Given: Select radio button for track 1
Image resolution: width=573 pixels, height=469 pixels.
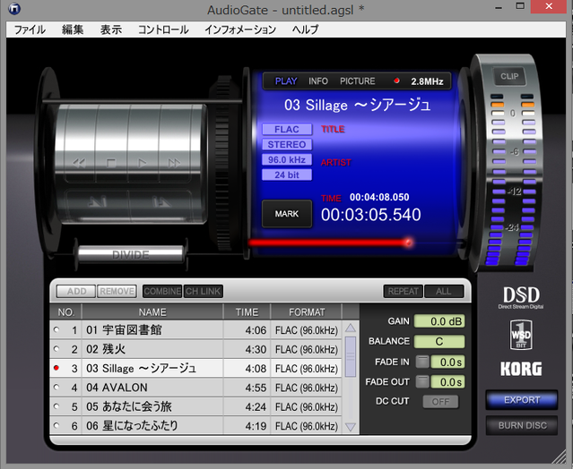Looking at the screenshot, I should coord(56,329).
